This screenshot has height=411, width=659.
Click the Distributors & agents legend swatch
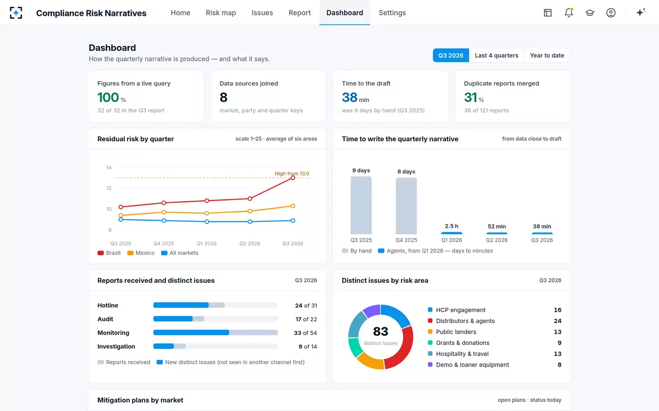(x=430, y=321)
